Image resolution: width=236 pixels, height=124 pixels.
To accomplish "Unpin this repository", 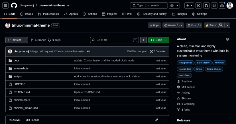I will [154, 25].
